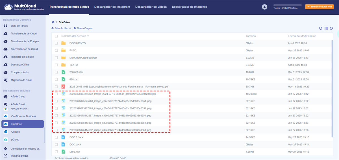Open the search magnifier icon
The height and width of the screenshot is (160, 339).
pos(321,29)
